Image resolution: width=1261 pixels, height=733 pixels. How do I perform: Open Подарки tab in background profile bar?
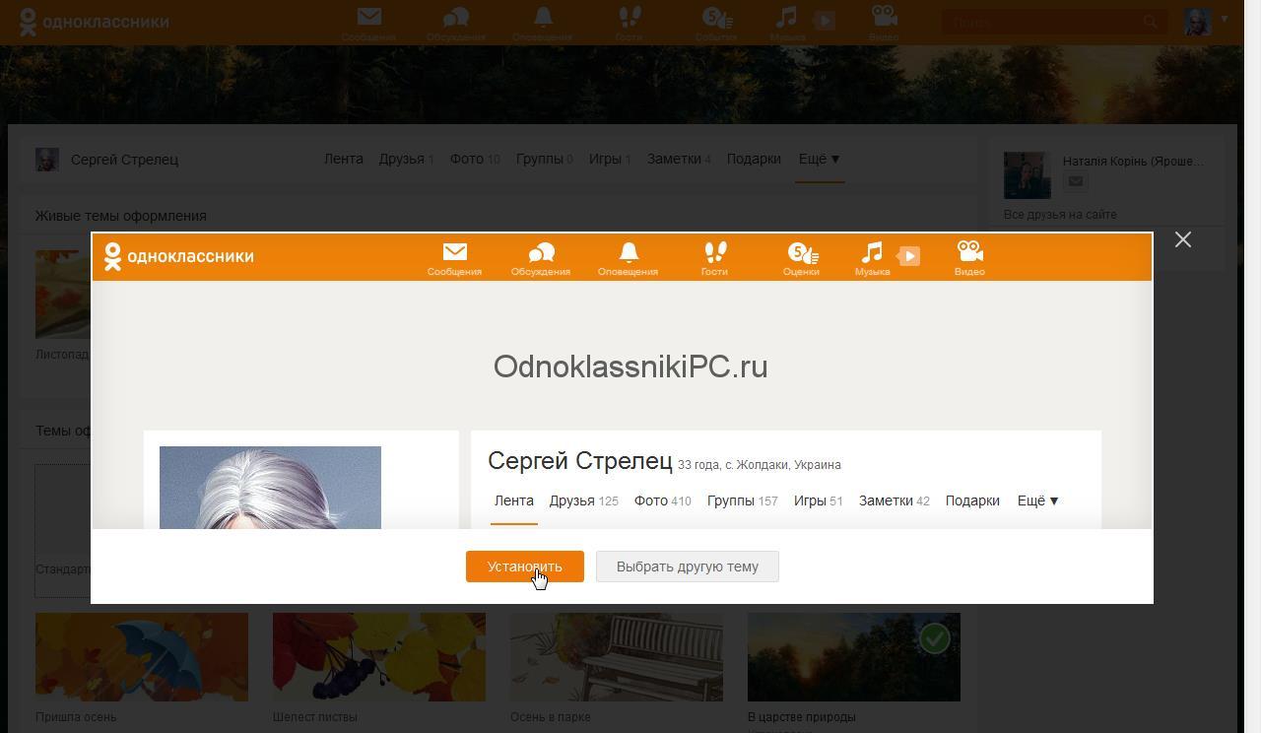[754, 159]
